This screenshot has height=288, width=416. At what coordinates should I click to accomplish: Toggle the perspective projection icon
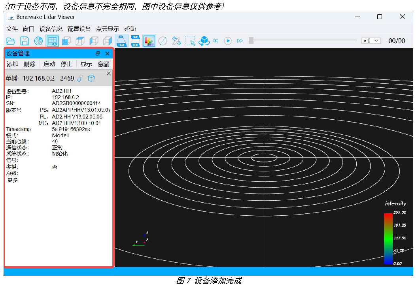tap(121, 41)
